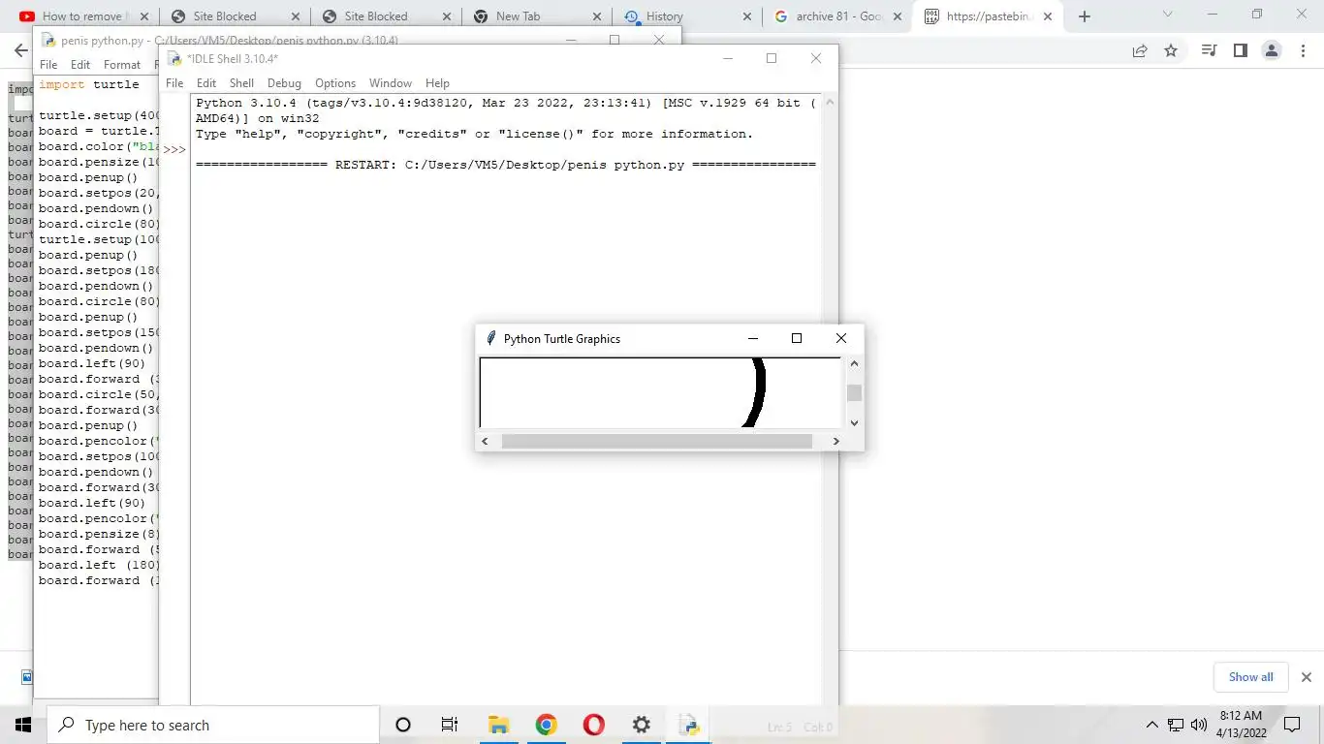Open the Debug menu in IDLE Shell
Viewport: 1324px width, 744px height.
(284, 83)
